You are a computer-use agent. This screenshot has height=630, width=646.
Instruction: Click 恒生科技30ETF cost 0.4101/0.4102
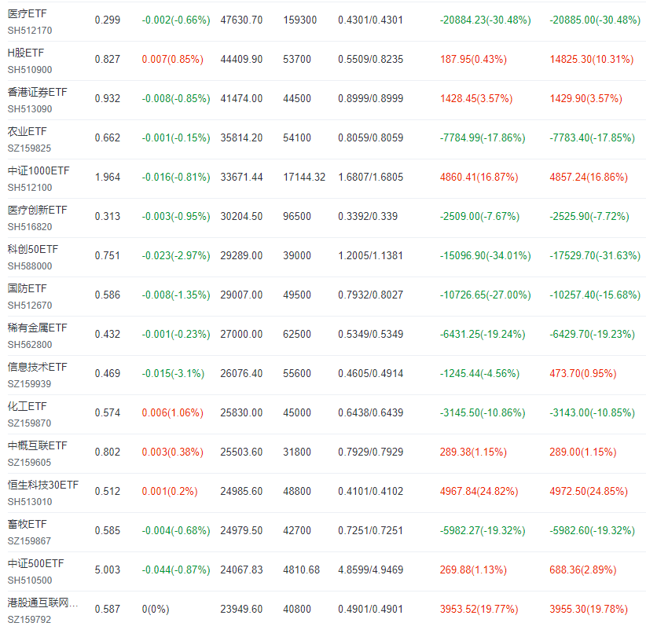point(370,491)
